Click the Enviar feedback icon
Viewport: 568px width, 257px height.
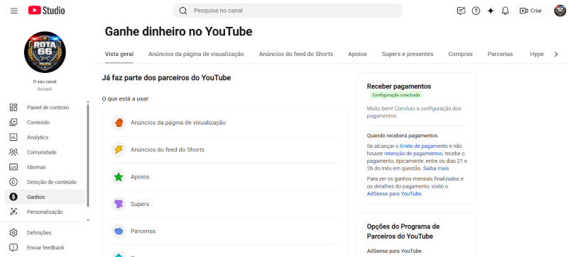[13, 248]
